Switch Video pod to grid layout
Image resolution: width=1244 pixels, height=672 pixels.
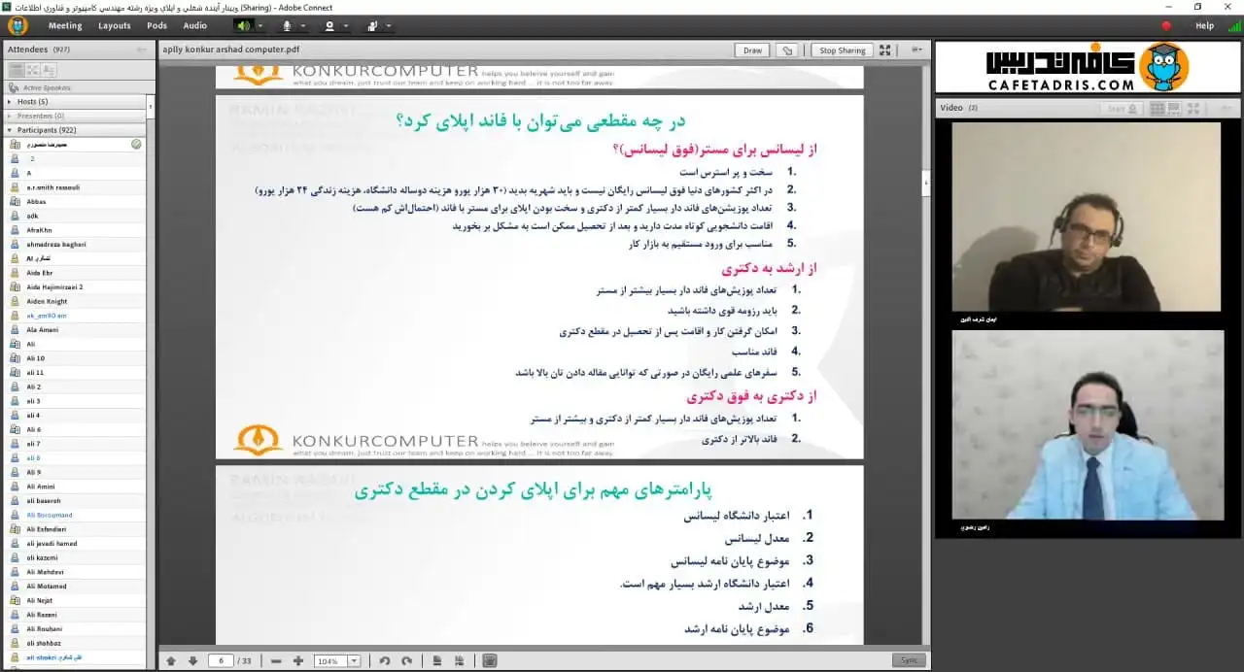(1157, 109)
